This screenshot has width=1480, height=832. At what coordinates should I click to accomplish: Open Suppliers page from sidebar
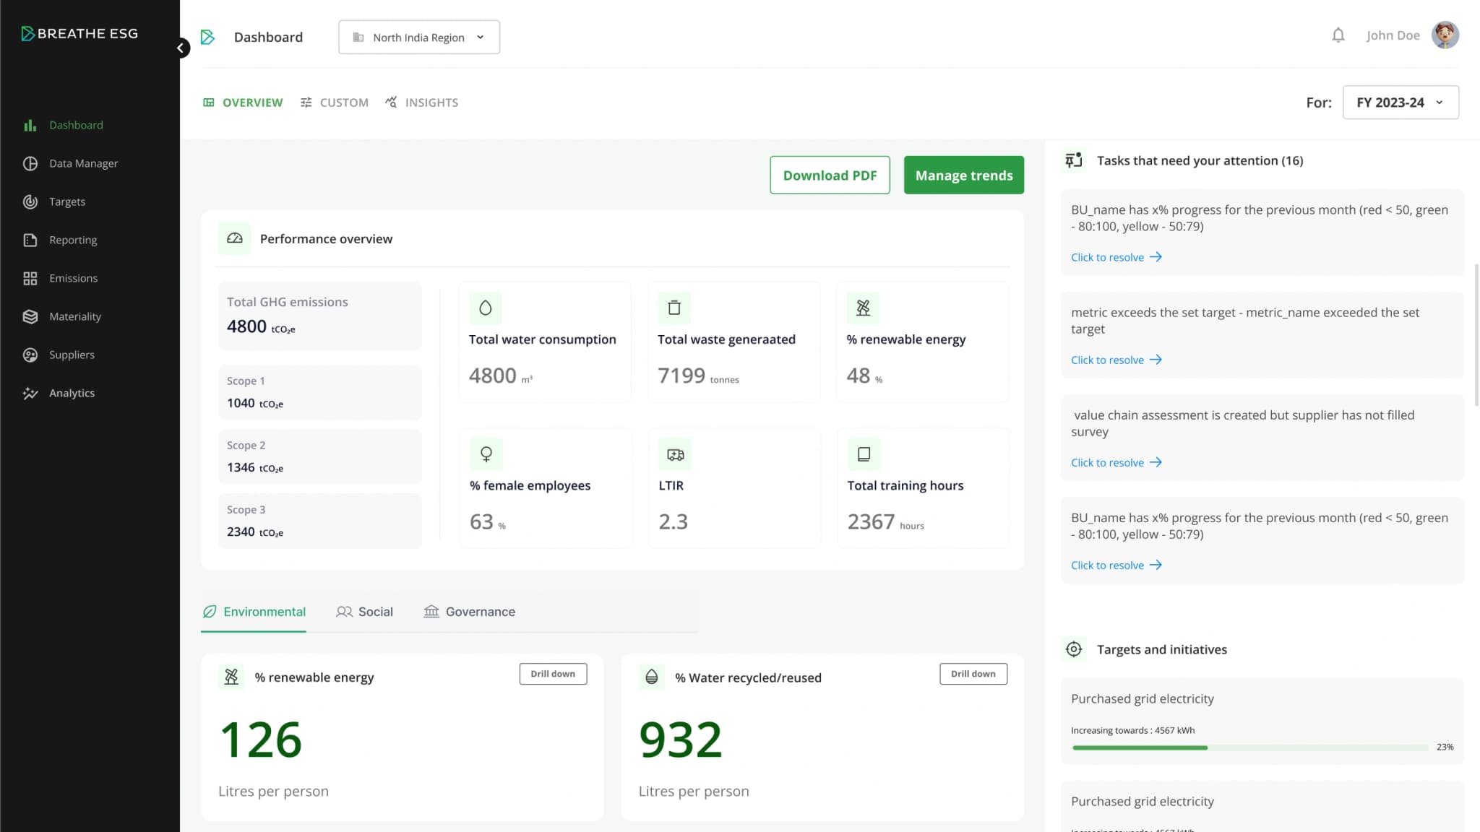[x=72, y=355]
